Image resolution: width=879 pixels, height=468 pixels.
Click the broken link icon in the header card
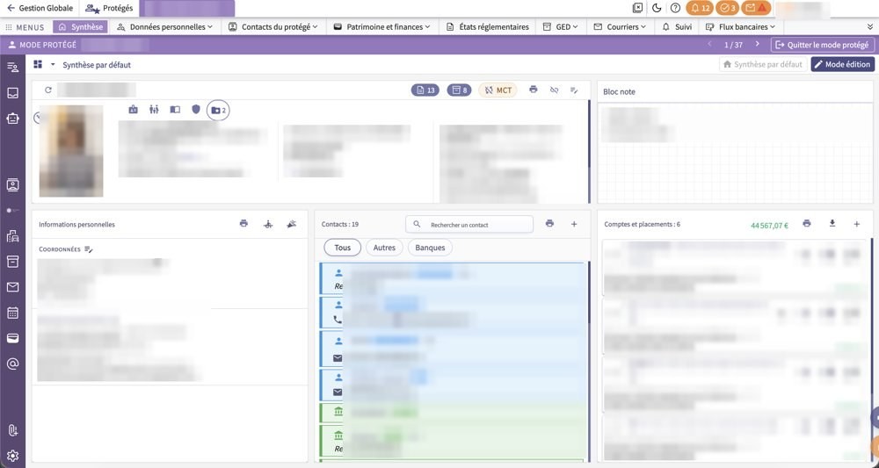pos(554,90)
